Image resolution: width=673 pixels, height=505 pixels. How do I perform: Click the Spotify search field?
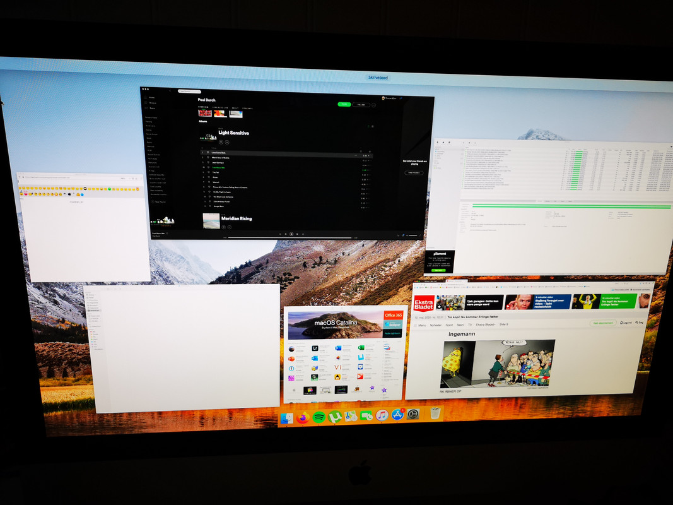pos(189,92)
